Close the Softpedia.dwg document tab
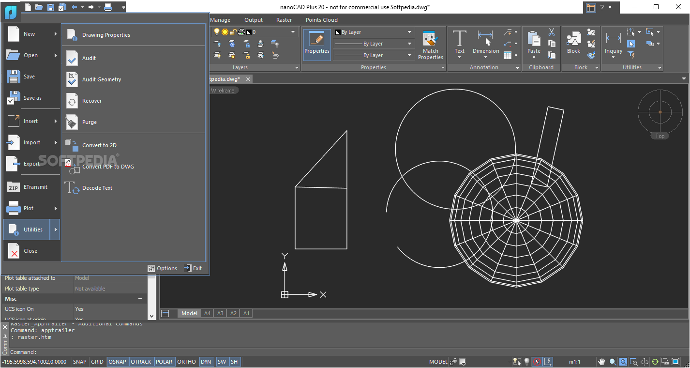This screenshot has width=690, height=368. pyautogui.click(x=248, y=79)
